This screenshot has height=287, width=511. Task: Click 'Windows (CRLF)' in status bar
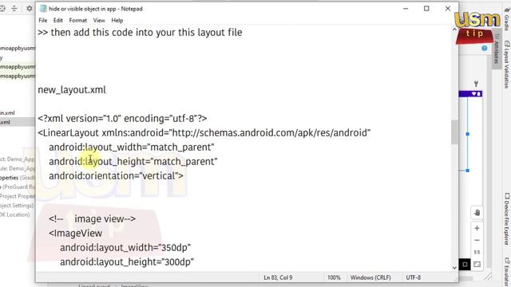point(370,277)
